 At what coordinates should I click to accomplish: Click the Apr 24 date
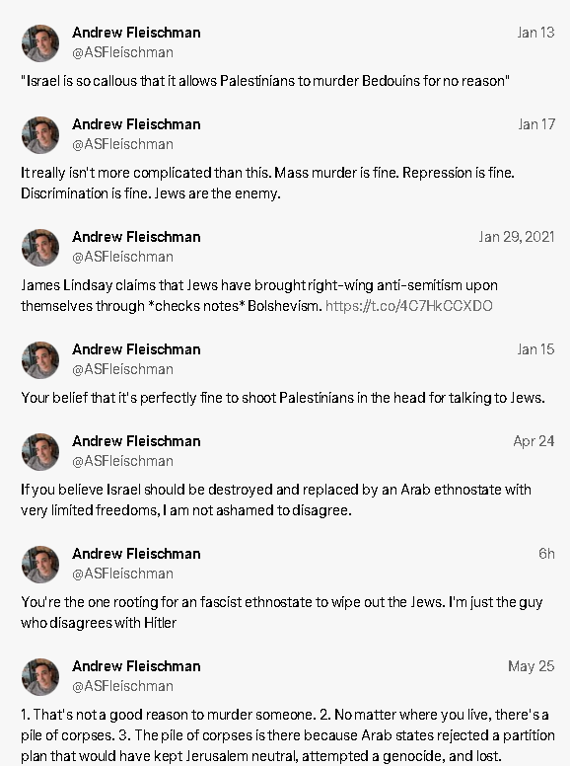coord(534,441)
